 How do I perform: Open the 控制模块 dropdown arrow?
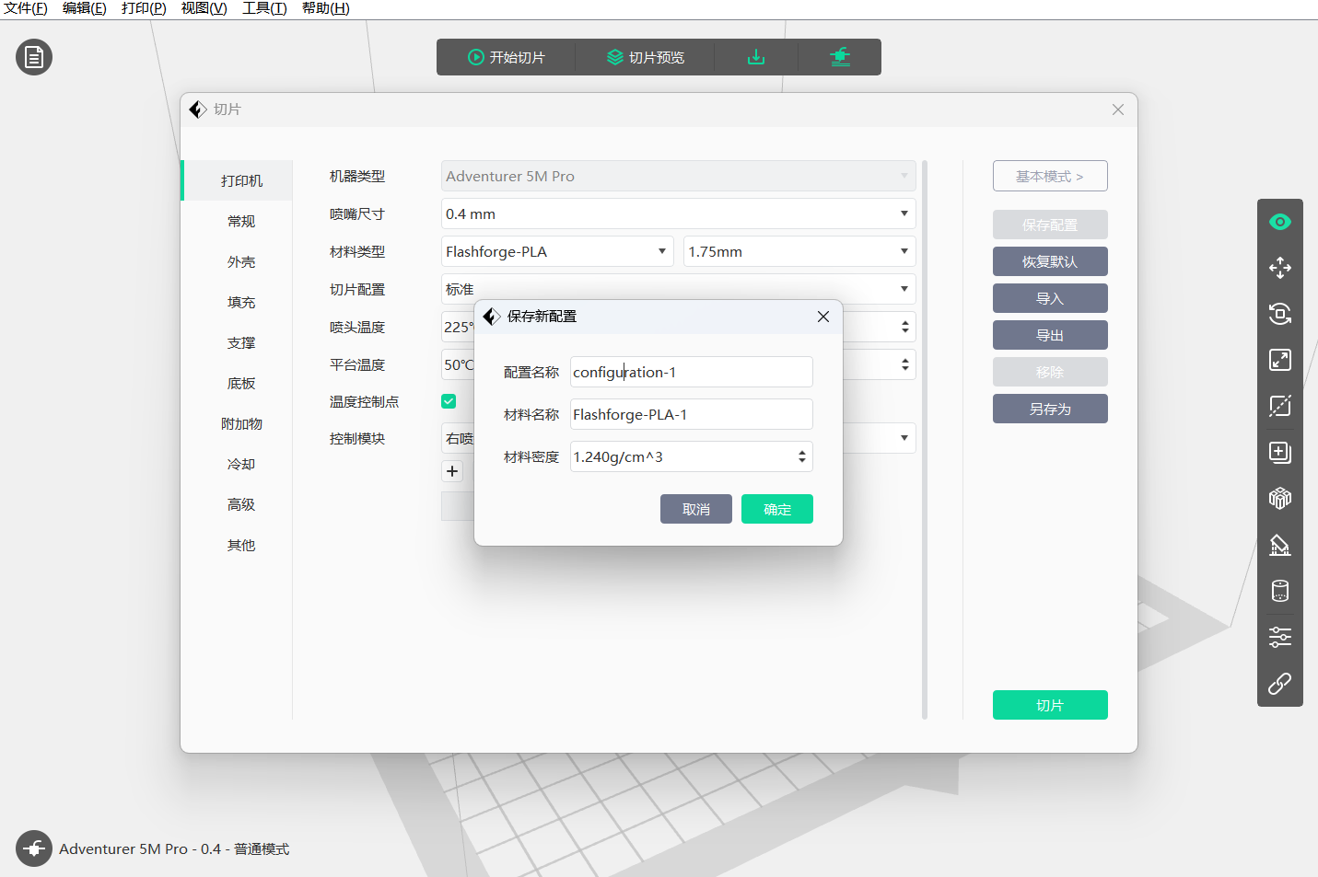pyautogui.click(x=904, y=438)
